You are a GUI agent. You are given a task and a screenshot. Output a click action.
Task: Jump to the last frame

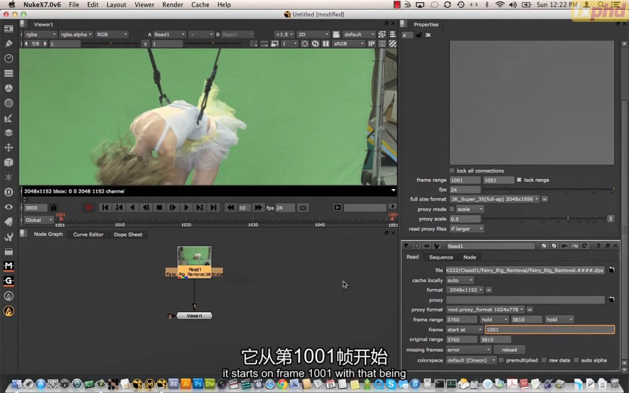(x=213, y=208)
